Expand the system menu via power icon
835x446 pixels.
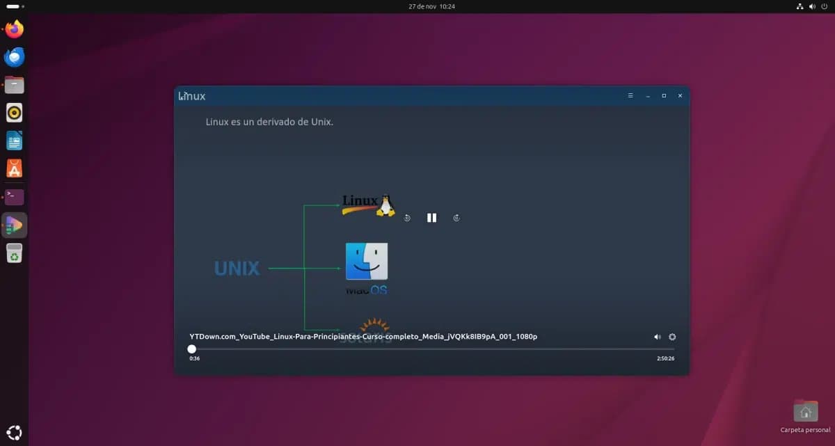point(824,6)
